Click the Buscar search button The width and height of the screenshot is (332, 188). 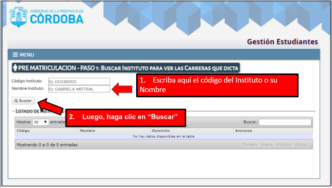pyautogui.click(x=23, y=101)
